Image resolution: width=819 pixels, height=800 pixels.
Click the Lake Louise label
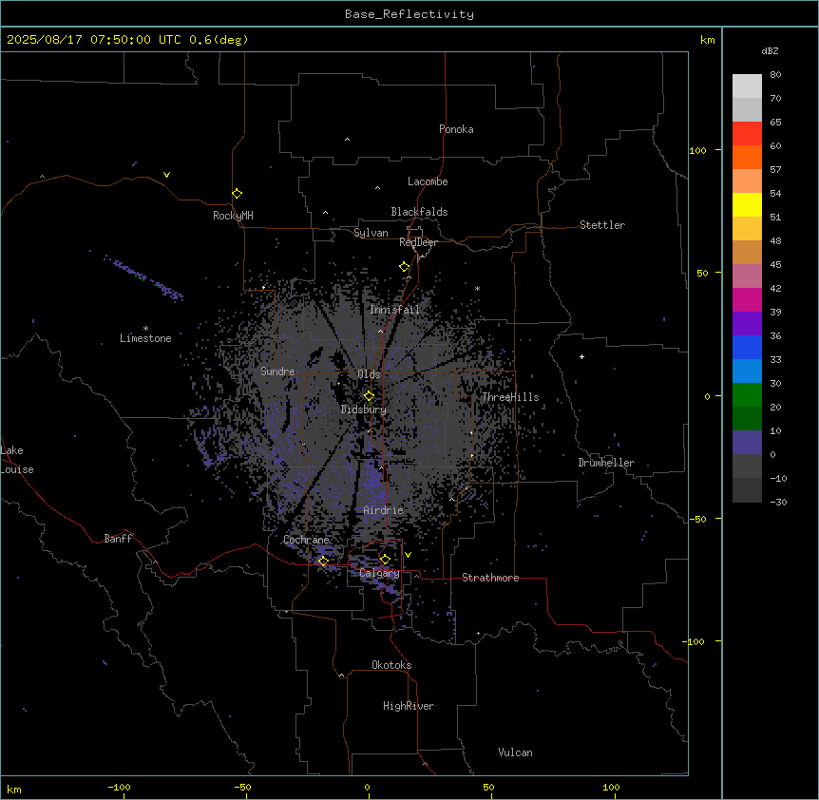point(17,460)
